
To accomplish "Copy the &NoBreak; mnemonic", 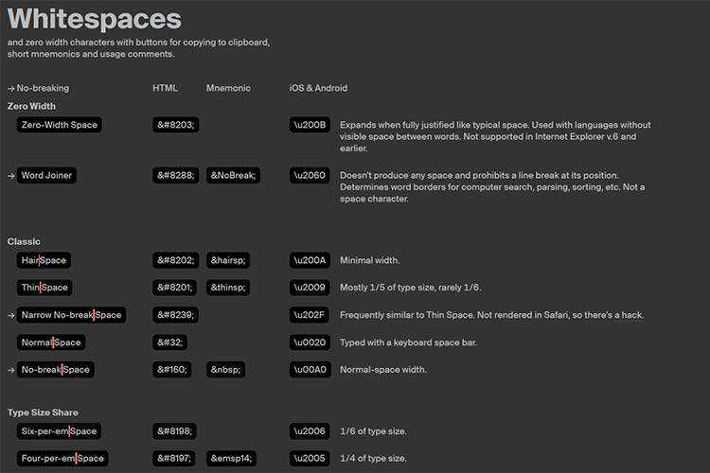I will (x=233, y=175).
